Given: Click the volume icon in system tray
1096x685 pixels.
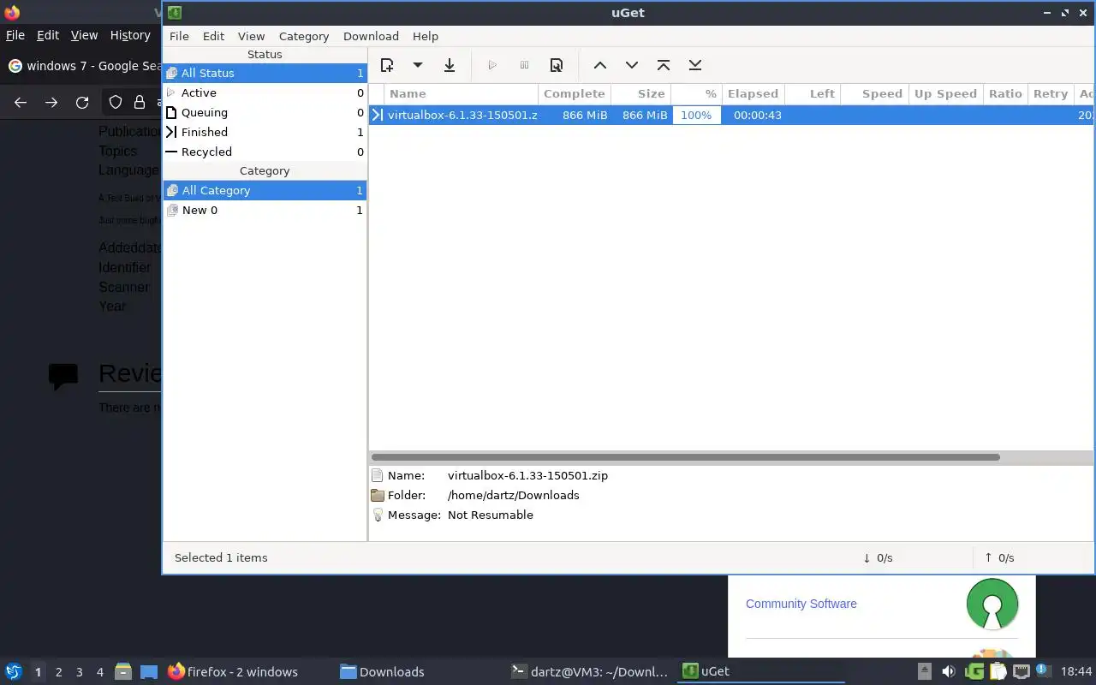Looking at the screenshot, I should tap(948, 671).
